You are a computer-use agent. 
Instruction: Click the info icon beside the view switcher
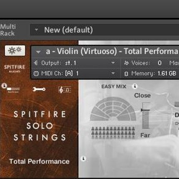coord(4,86)
